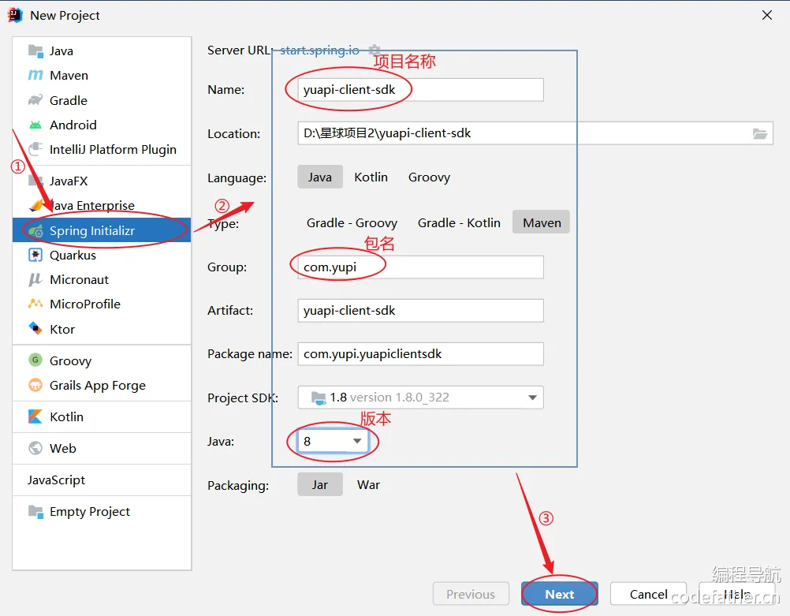790x616 pixels.
Task: Click the Next button
Action: (x=559, y=594)
